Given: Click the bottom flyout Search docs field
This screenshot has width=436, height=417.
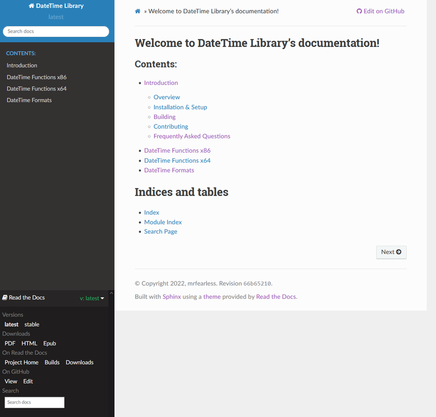Looking at the screenshot, I should (34, 402).
